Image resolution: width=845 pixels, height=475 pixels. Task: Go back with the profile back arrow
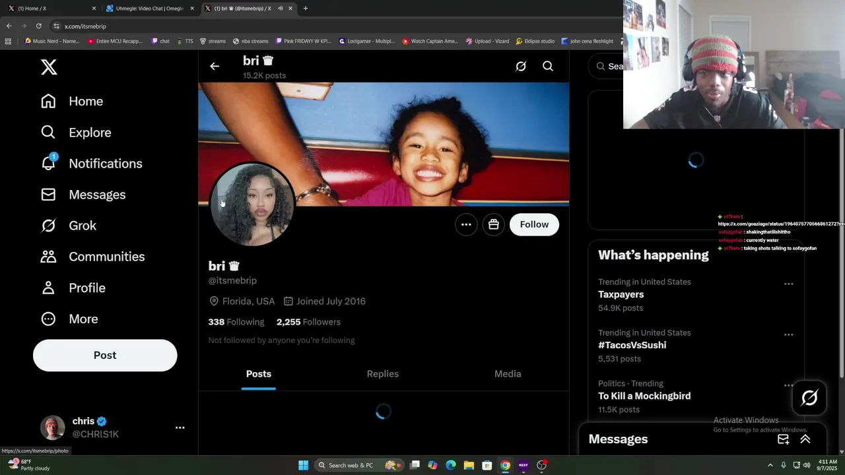click(215, 66)
